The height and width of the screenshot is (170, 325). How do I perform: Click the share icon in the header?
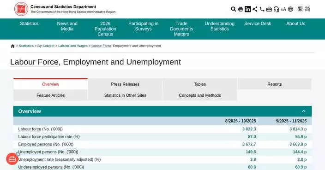click(x=255, y=9)
